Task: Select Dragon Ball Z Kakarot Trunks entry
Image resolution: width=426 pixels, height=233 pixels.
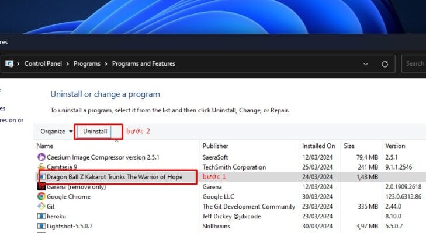Action: (115, 177)
